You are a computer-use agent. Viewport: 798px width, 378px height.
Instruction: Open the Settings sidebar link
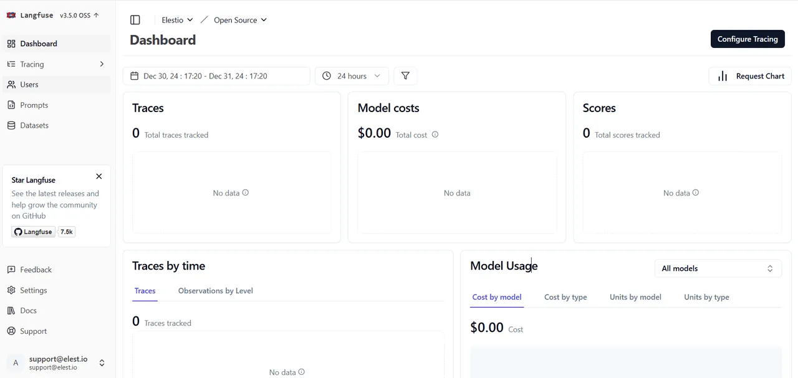point(57,290)
